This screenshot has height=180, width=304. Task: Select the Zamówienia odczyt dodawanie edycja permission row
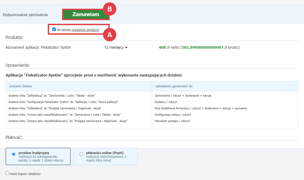coord(183,96)
